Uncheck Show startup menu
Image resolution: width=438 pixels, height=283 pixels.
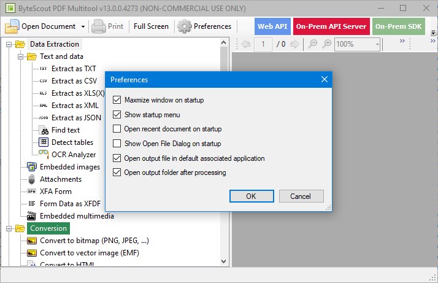click(x=117, y=115)
